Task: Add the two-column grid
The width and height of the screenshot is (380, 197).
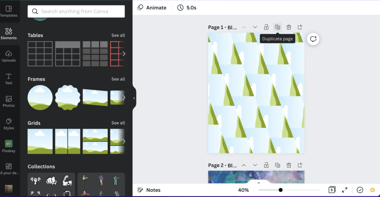Action: [x=68, y=141]
